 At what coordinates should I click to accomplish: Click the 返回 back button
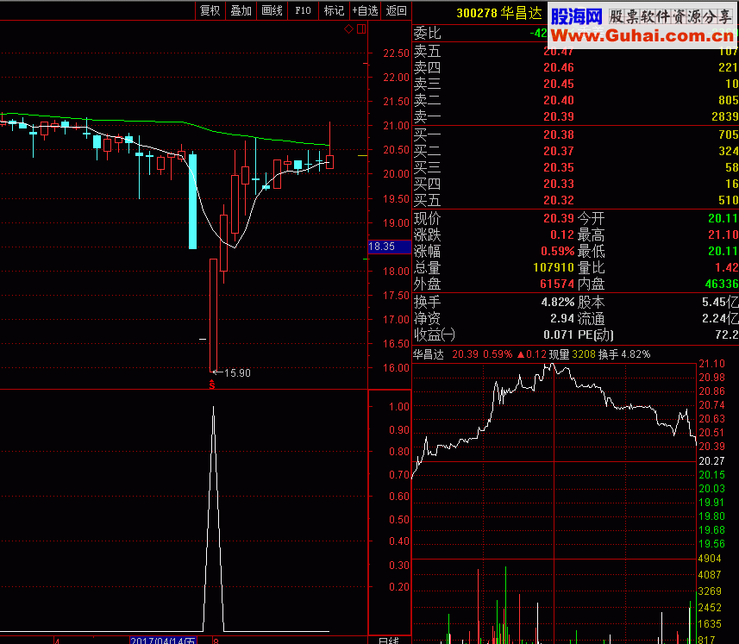[396, 10]
